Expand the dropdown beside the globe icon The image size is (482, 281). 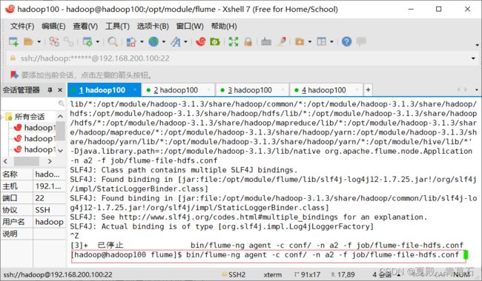tap(164, 41)
